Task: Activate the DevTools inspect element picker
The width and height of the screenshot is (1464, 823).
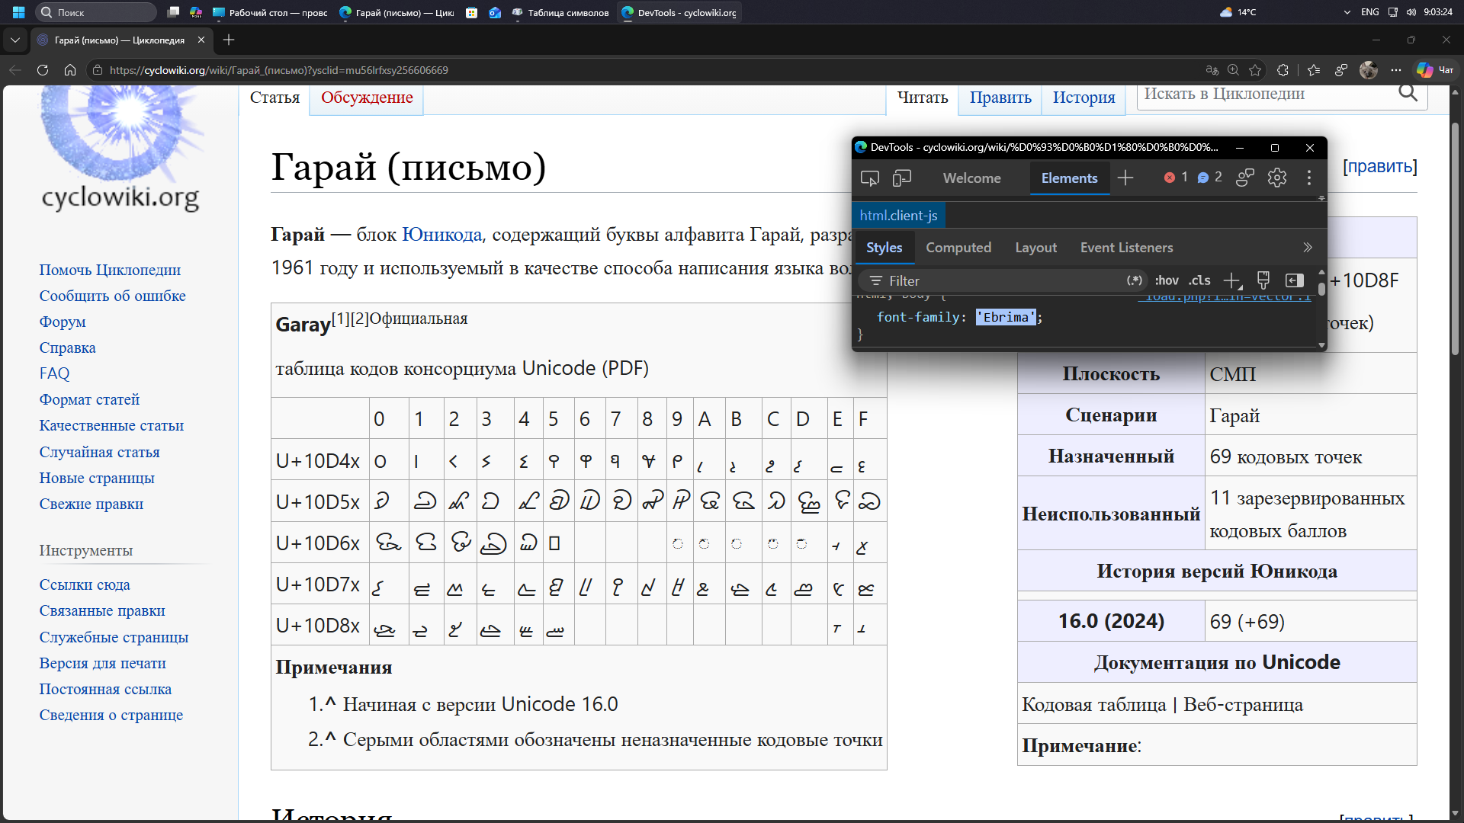Action: tap(869, 178)
